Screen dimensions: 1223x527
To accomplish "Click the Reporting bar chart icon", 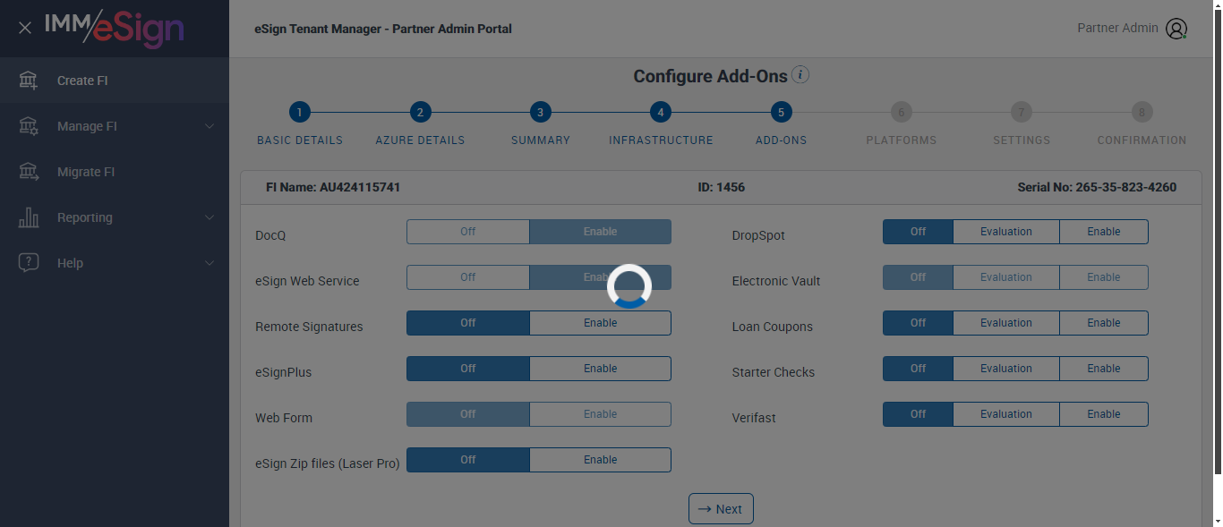I will point(29,217).
